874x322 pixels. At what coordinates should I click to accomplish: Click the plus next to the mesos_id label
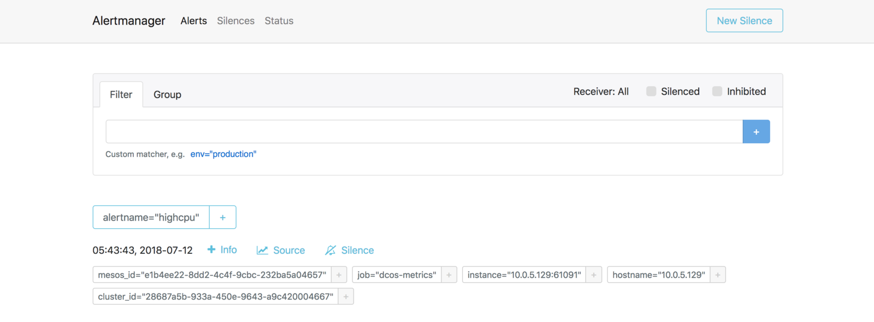[339, 275]
